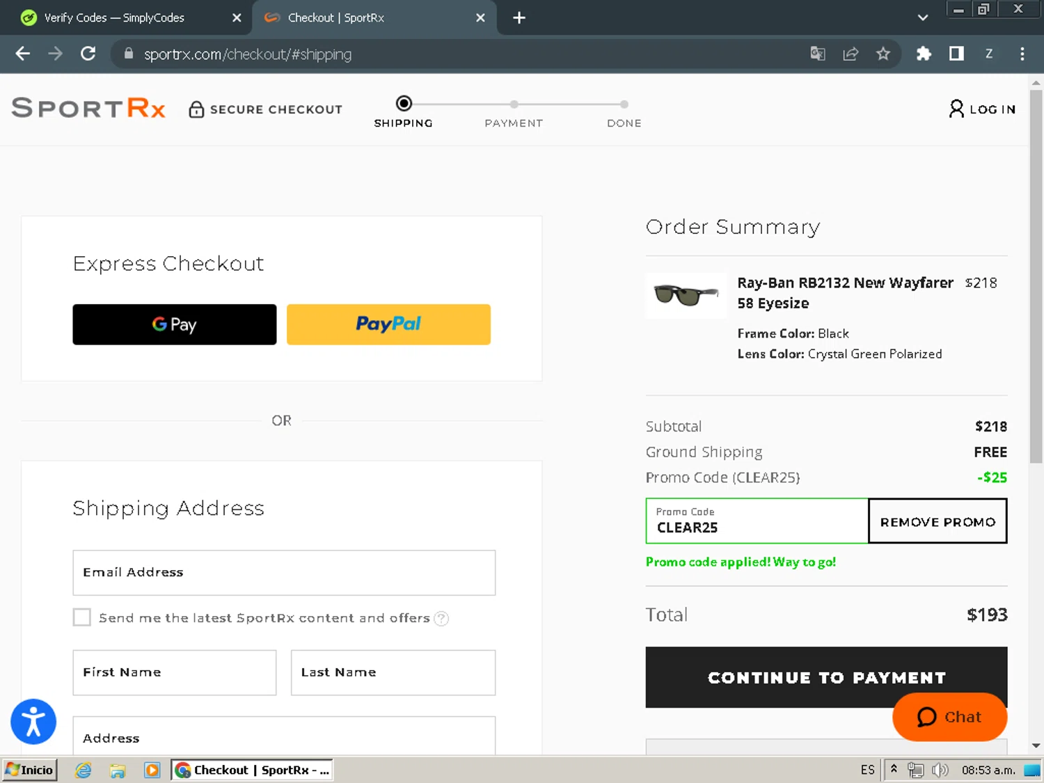This screenshot has height=783, width=1044.
Task: Click the Promo code applied message
Action: pyautogui.click(x=741, y=562)
